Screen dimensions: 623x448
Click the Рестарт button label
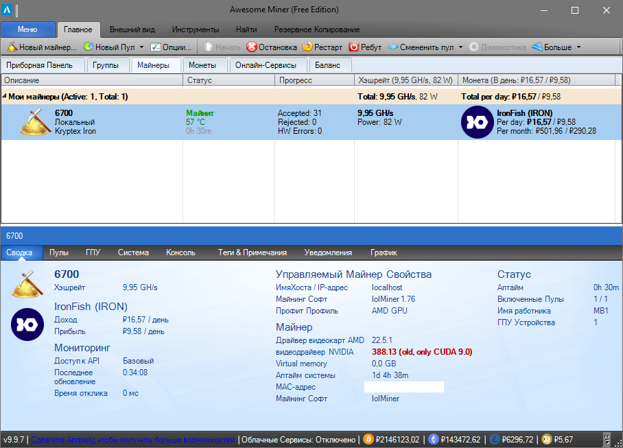pyautogui.click(x=328, y=47)
